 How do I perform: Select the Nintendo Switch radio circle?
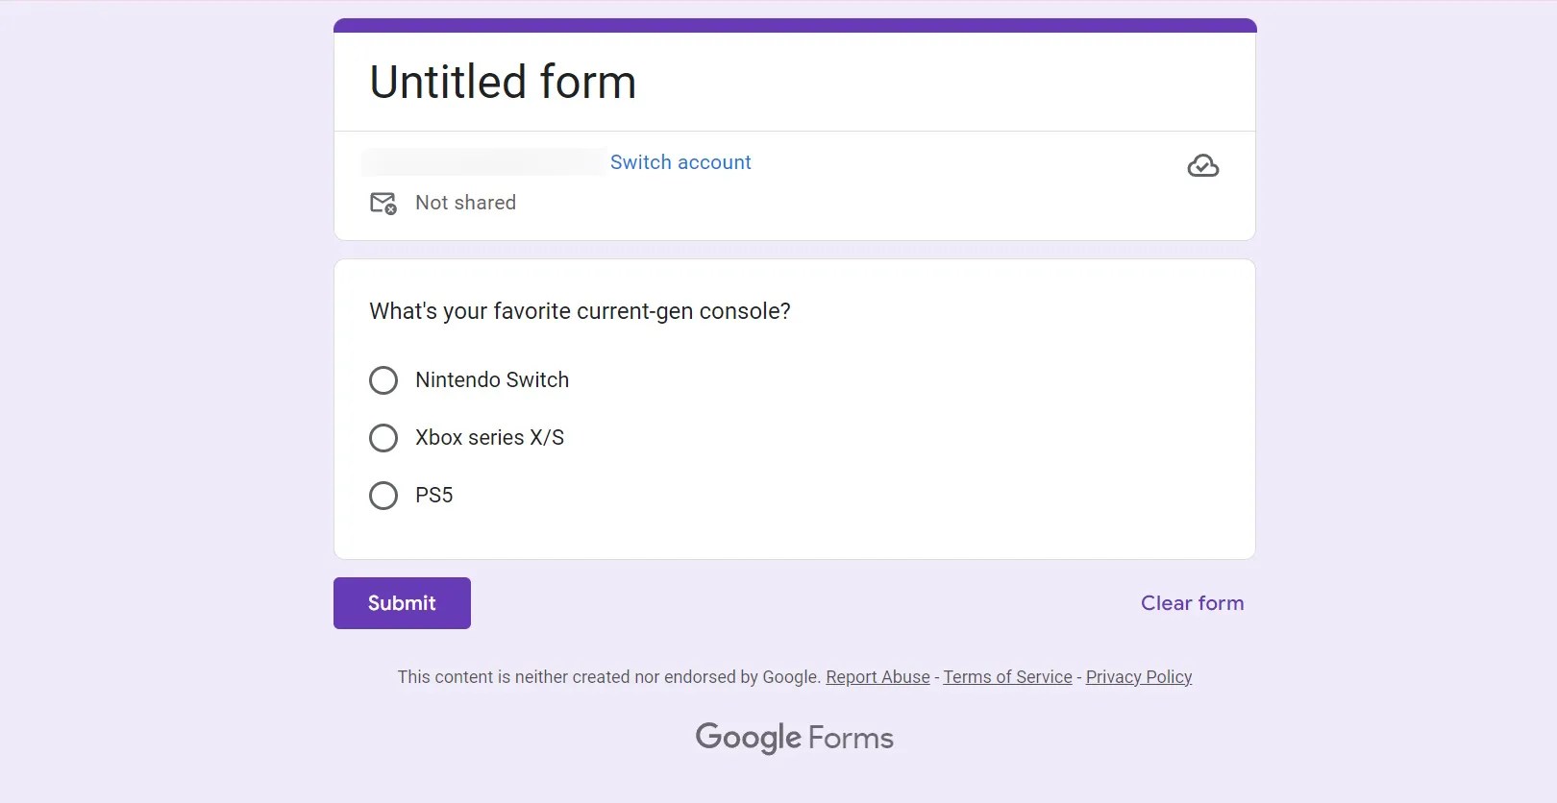click(383, 380)
